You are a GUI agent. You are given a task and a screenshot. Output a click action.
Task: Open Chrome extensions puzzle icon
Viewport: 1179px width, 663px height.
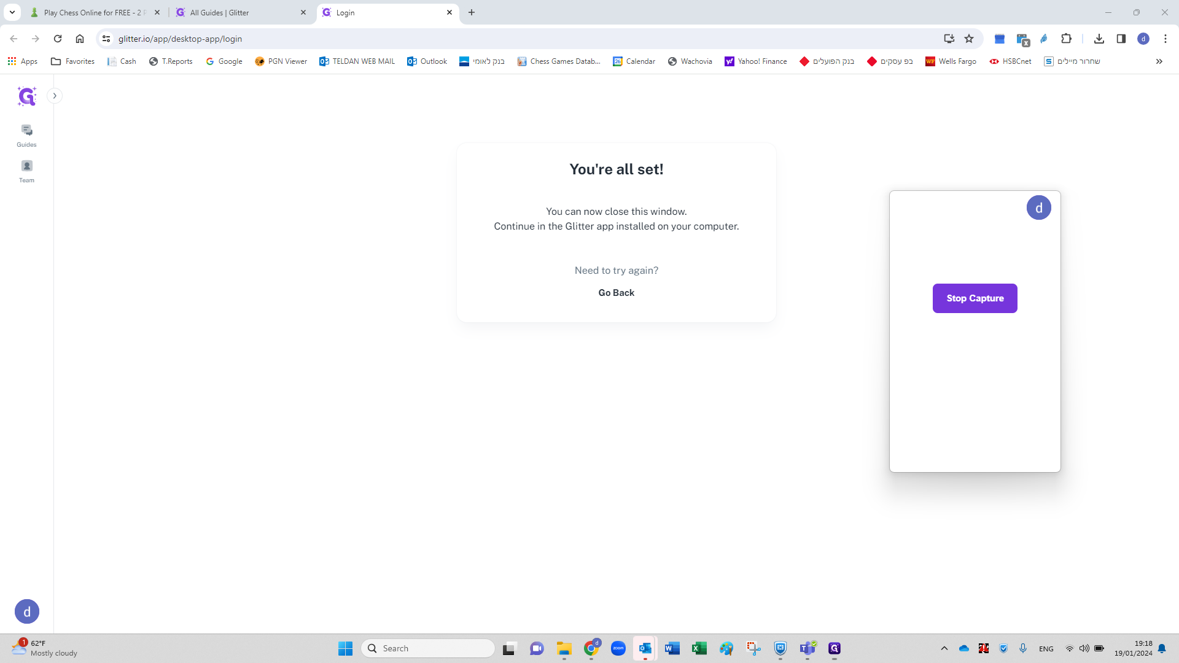point(1066,39)
